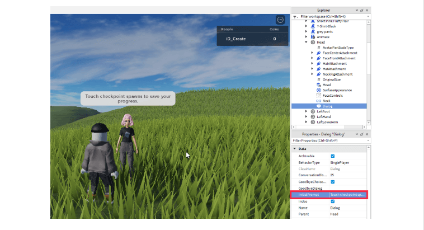Click the FaceControls icon in Explorer
Viewport: 424px width, 230px height.
[318, 95]
